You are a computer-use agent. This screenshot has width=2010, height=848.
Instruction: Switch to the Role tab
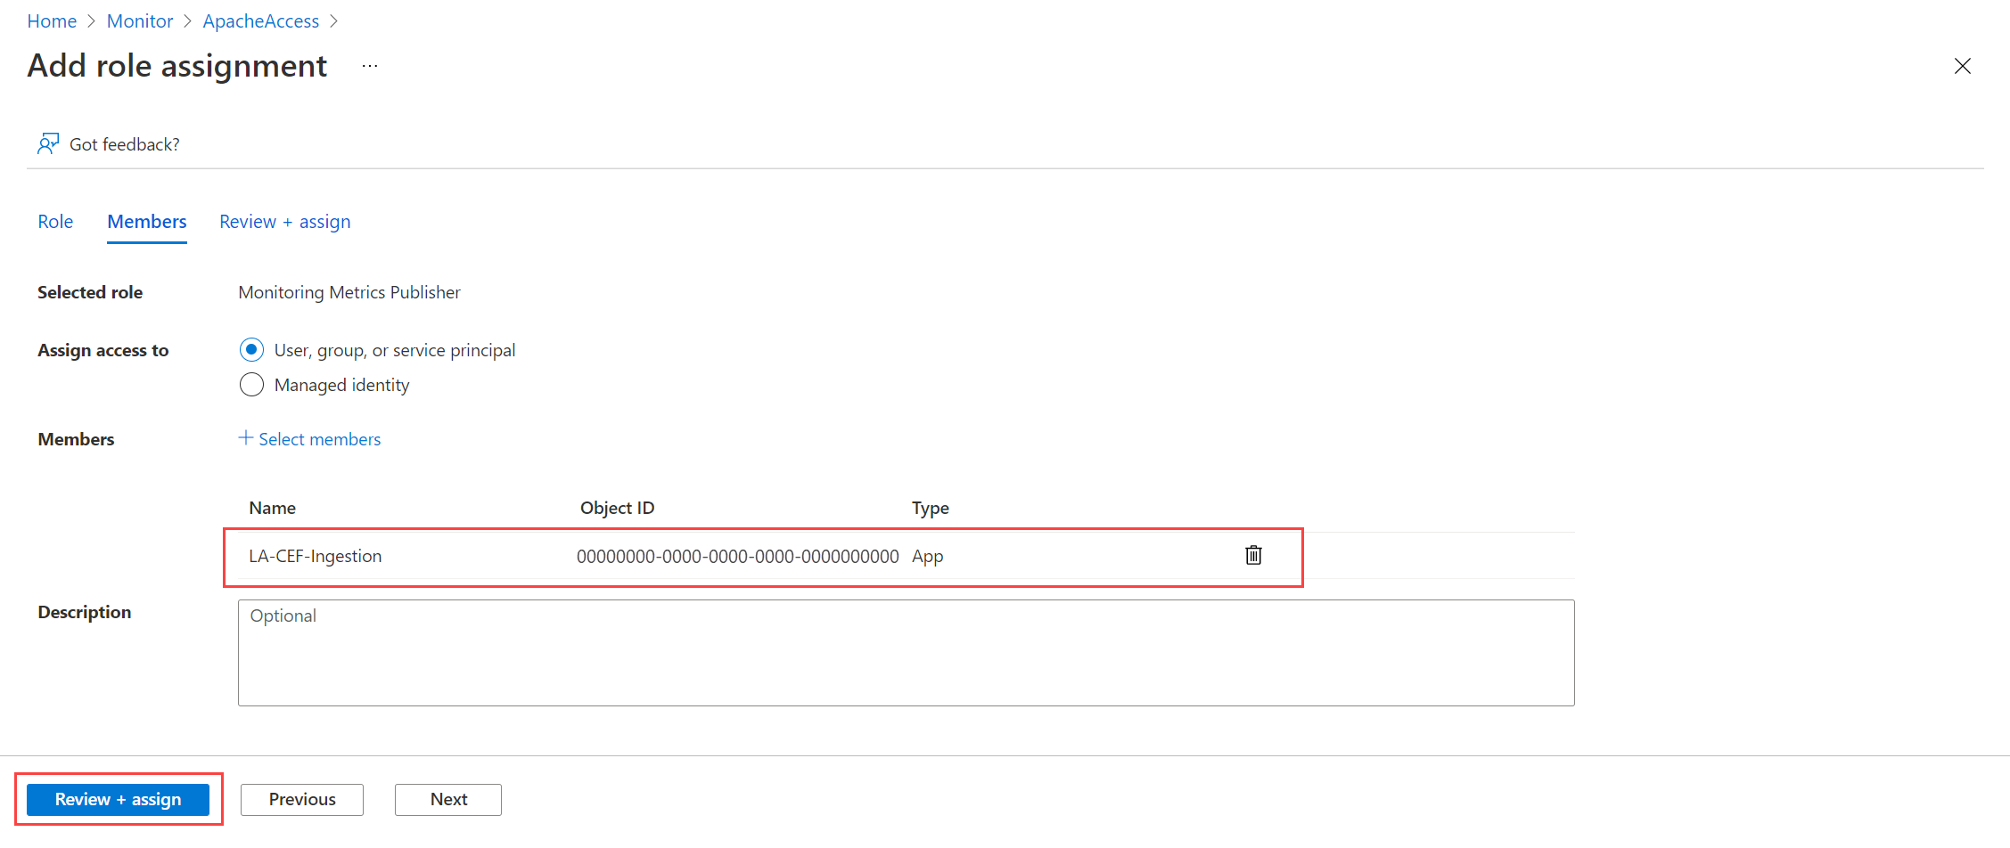point(55,221)
